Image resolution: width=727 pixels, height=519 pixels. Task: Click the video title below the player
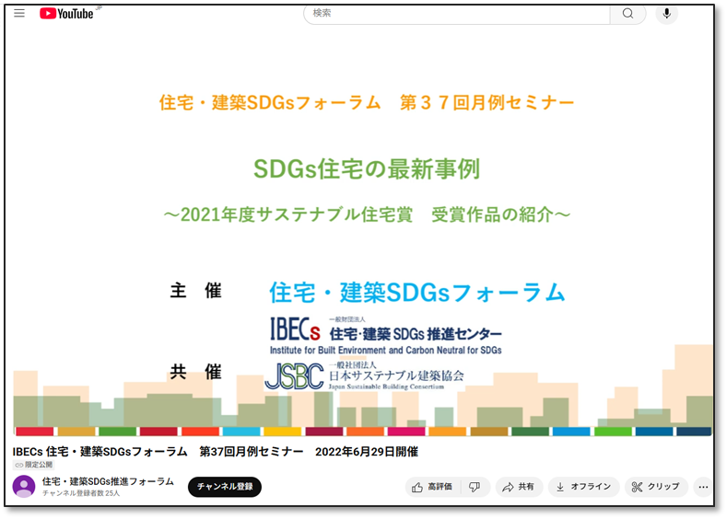click(x=215, y=452)
